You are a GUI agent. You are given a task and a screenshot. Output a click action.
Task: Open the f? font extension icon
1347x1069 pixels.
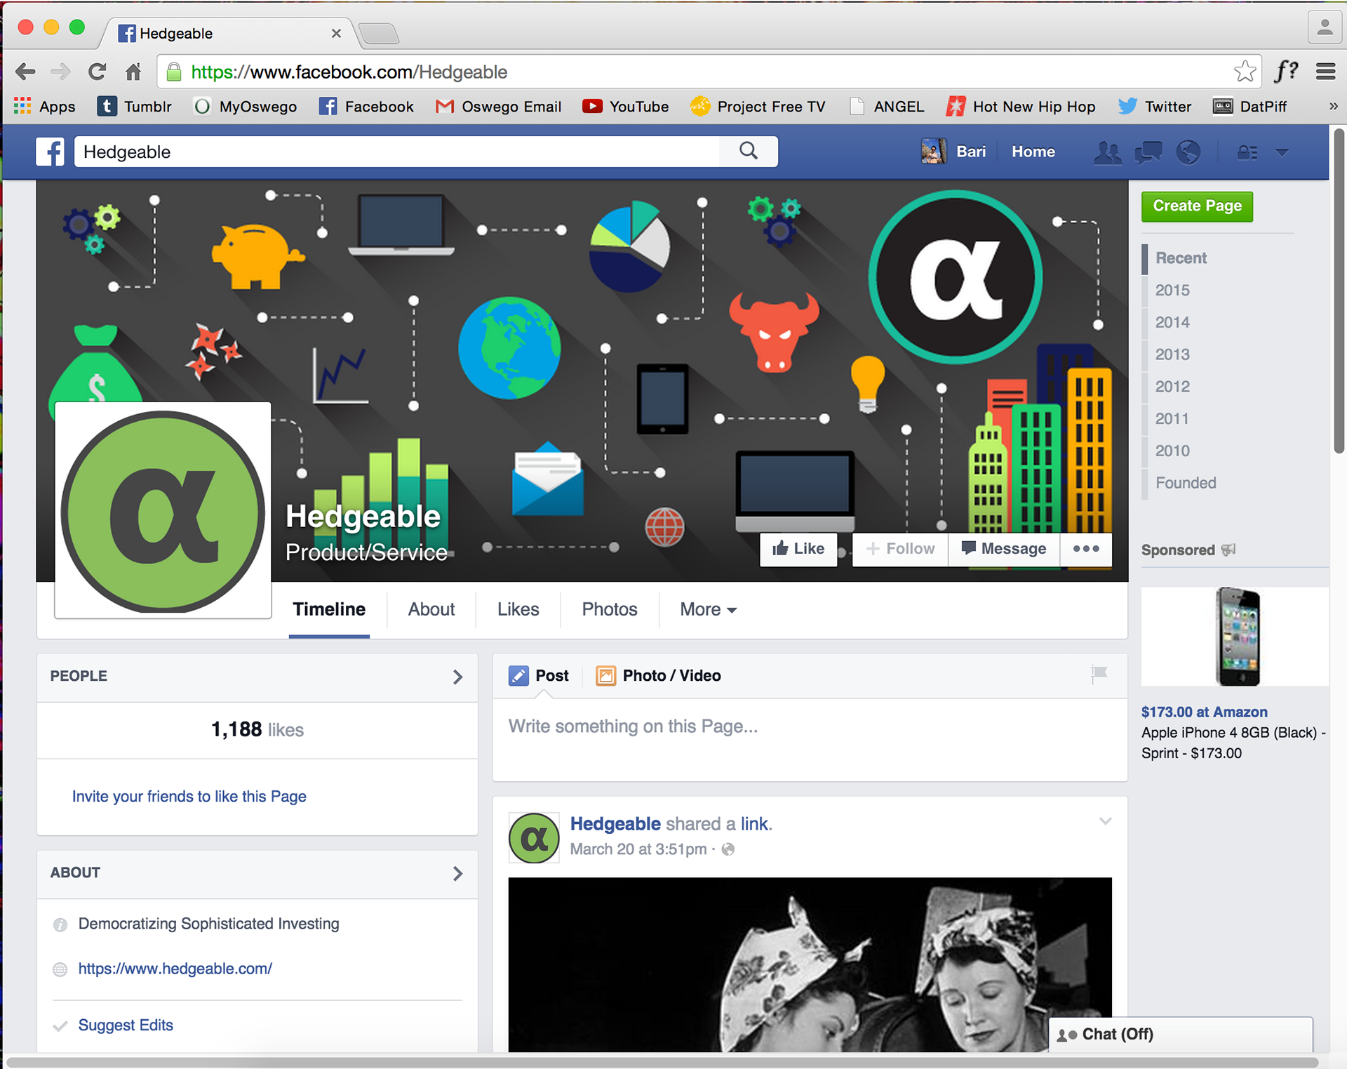(1286, 71)
